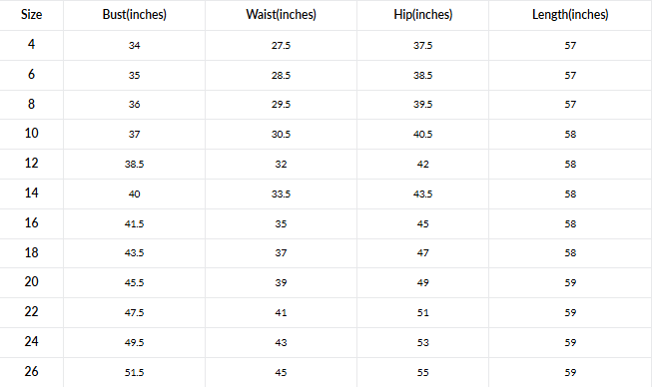Click the Bust(inches) column header
Screen dimensions: 652x387
[x=135, y=15]
